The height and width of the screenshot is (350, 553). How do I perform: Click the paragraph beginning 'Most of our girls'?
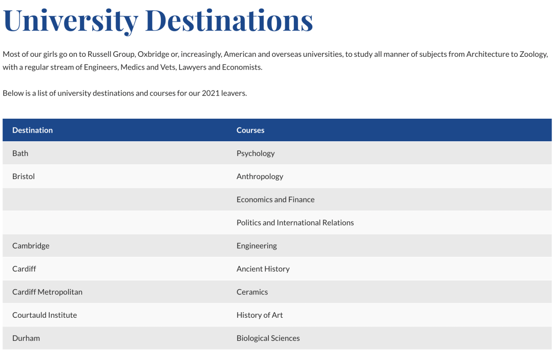(275, 60)
